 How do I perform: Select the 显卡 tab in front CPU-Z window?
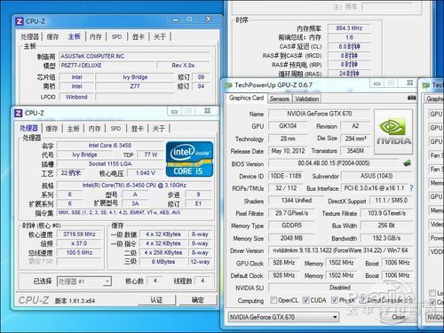[138, 129]
